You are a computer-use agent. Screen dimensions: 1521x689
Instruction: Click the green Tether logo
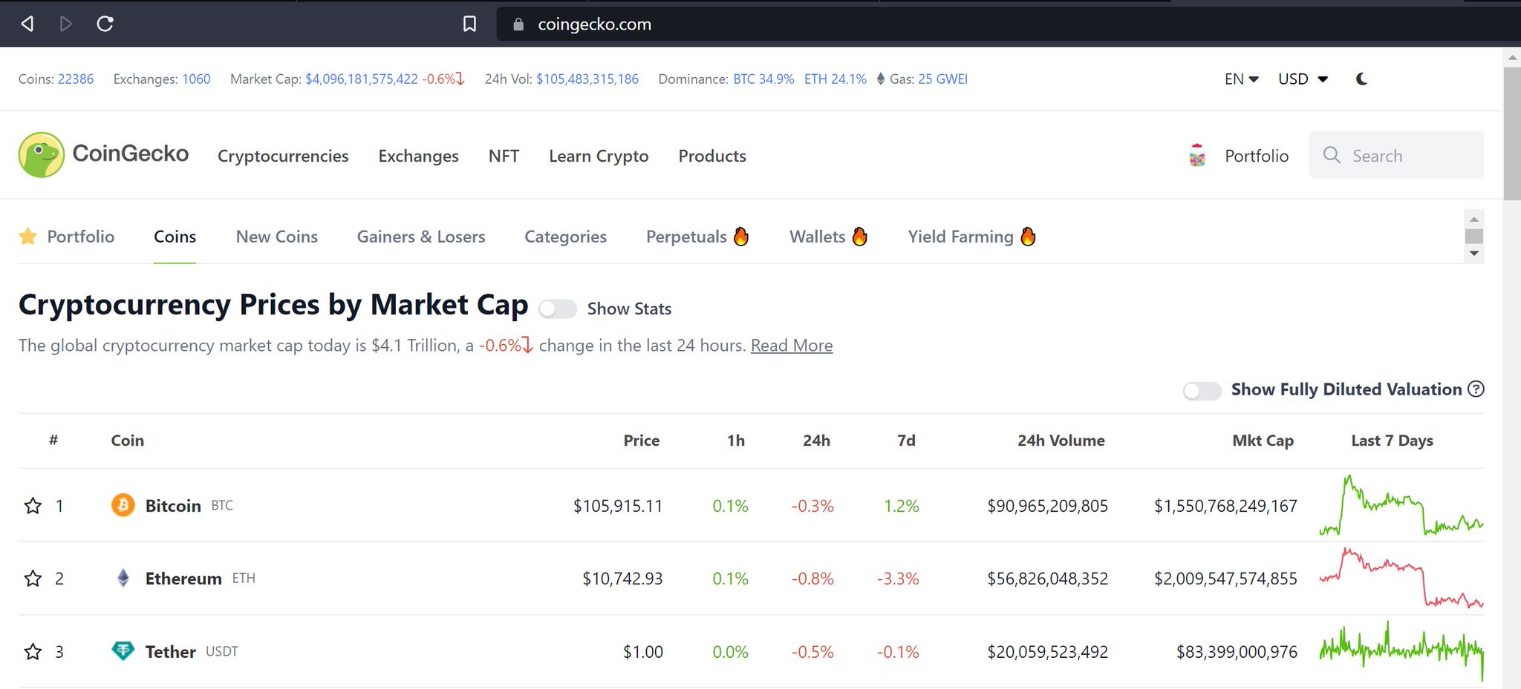123,650
